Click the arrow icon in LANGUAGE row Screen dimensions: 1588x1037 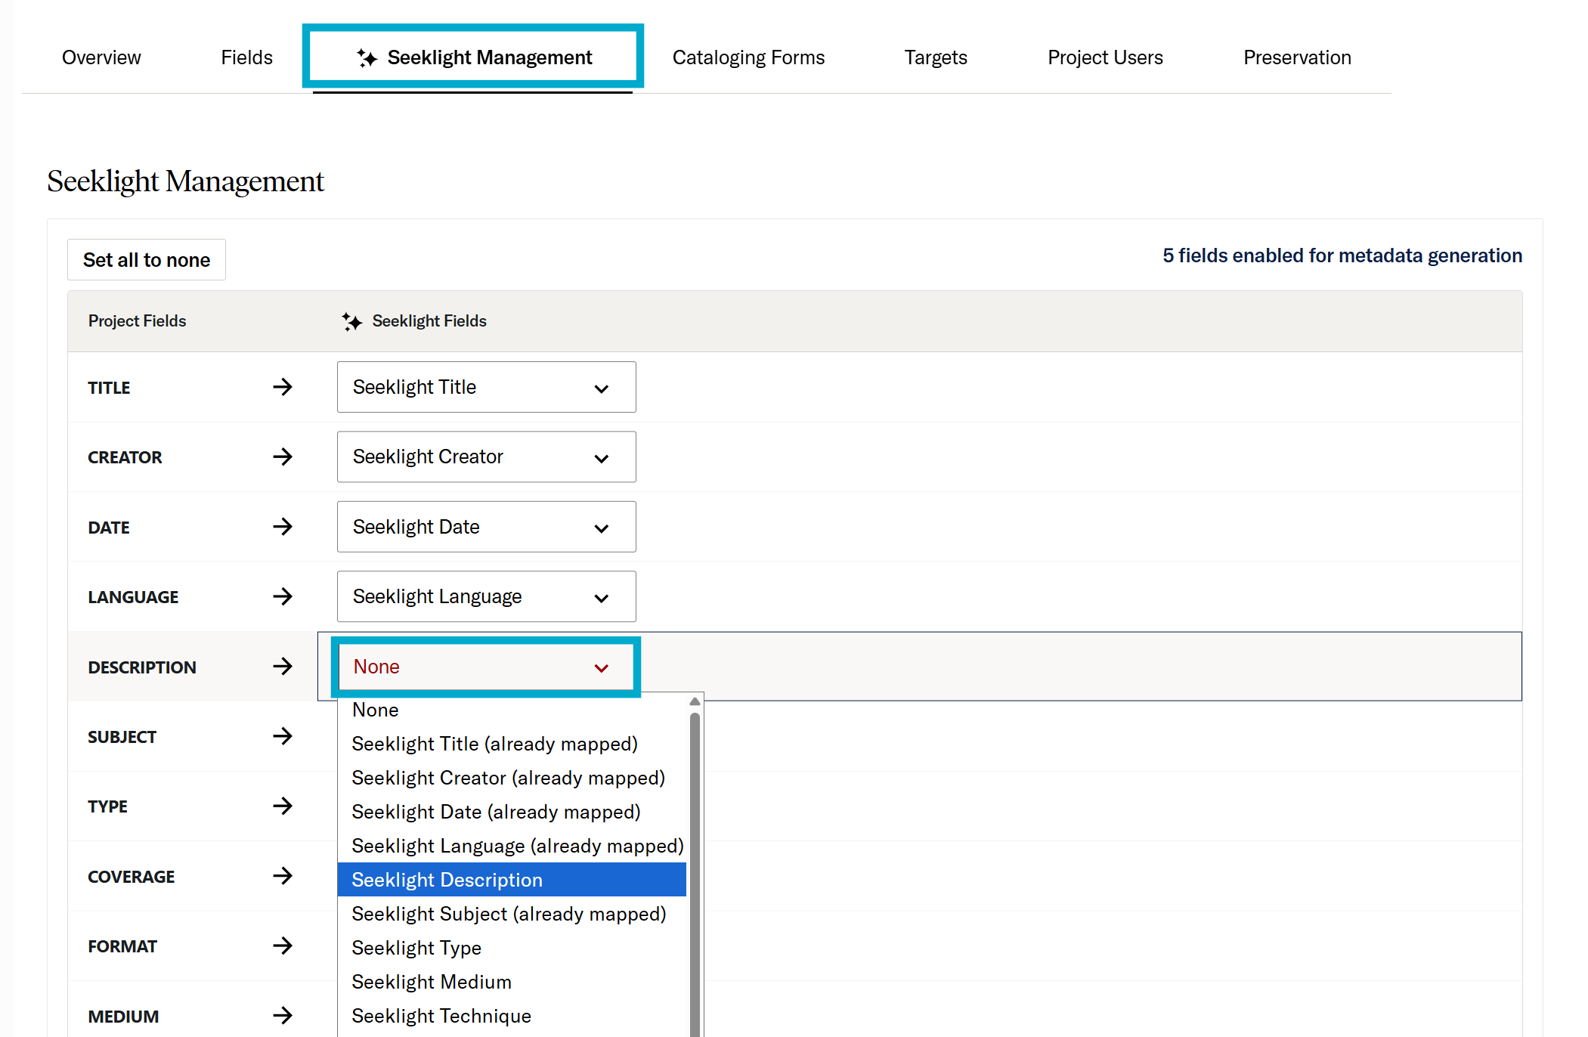[283, 596]
